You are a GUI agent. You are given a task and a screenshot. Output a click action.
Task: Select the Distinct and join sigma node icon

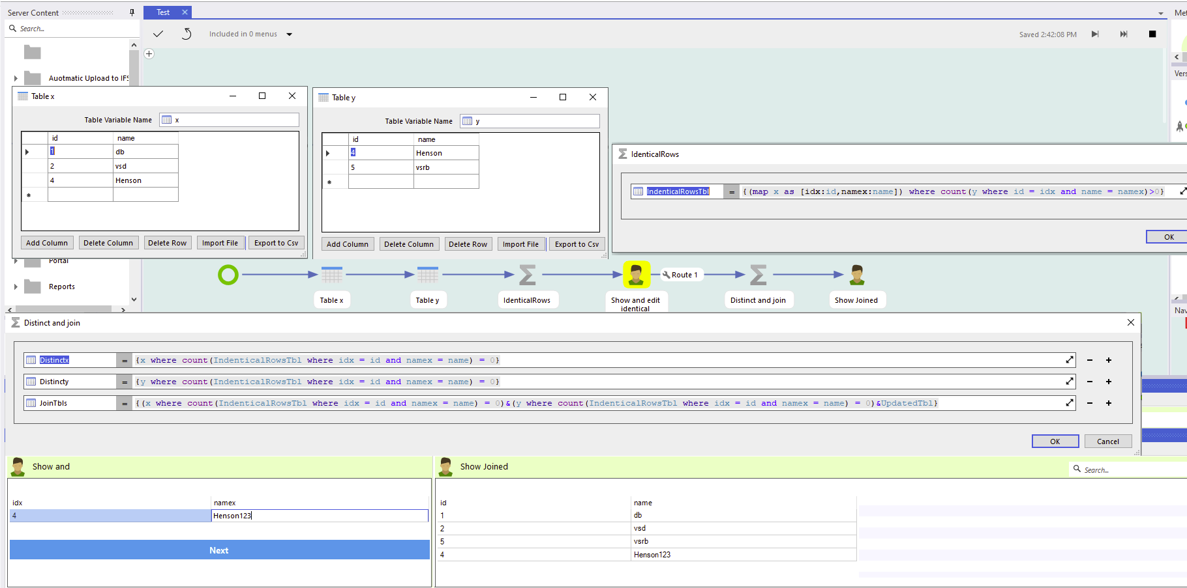point(758,275)
